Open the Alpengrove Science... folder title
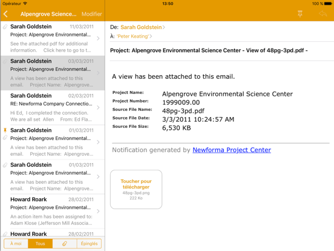The width and height of the screenshot is (334, 251). point(48,14)
